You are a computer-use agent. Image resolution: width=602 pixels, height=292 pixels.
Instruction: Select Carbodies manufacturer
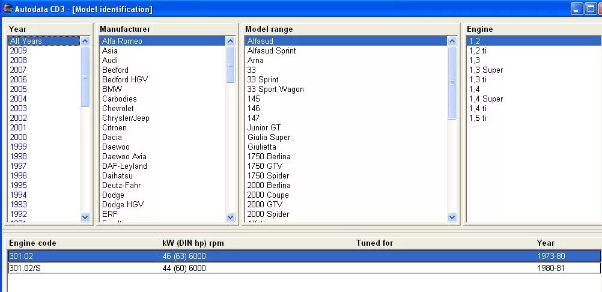point(119,99)
